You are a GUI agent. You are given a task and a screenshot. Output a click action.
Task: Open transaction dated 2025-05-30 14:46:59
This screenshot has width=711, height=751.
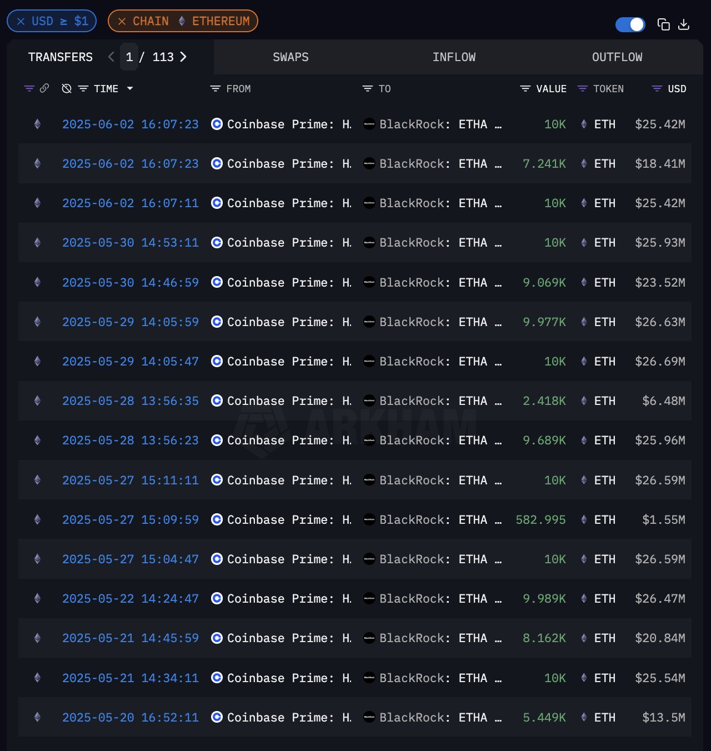(131, 283)
